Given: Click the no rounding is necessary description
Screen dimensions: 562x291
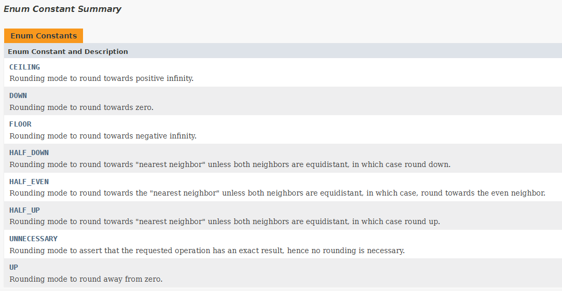Looking at the screenshot, I should 207,251.
